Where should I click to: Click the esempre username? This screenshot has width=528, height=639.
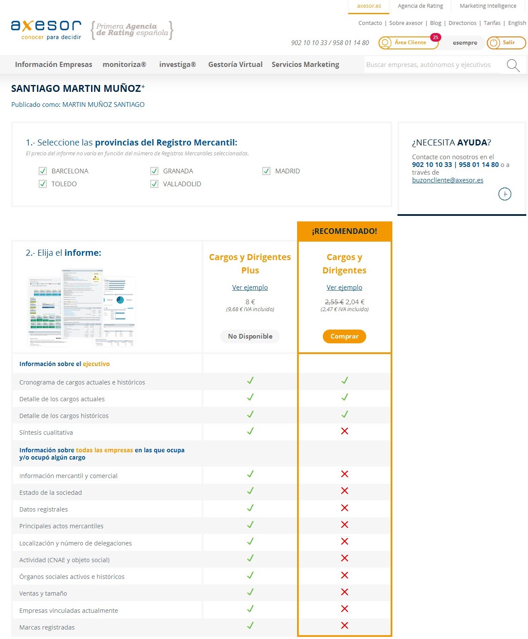[x=465, y=43]
